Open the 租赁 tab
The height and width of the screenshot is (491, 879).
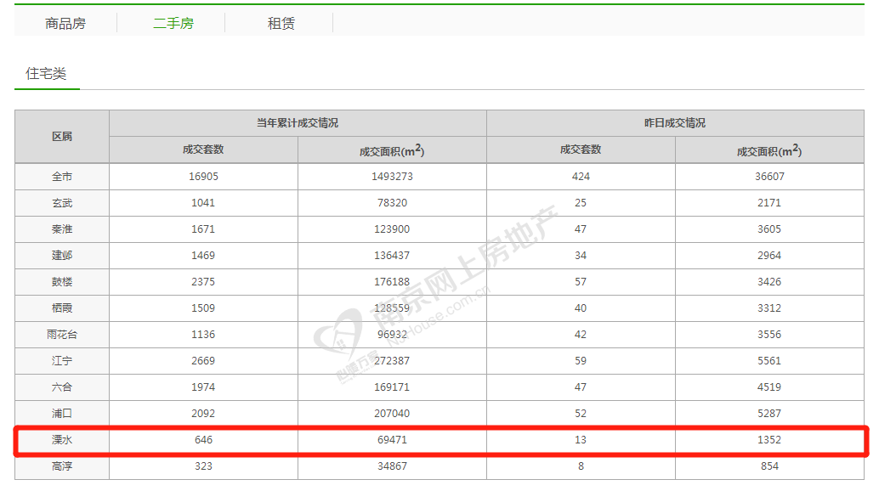(x=281, y=23)
